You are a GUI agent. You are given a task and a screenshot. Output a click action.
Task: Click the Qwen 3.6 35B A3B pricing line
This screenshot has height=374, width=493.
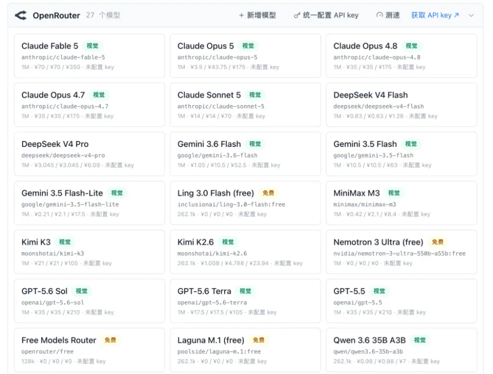click(387, 361)
